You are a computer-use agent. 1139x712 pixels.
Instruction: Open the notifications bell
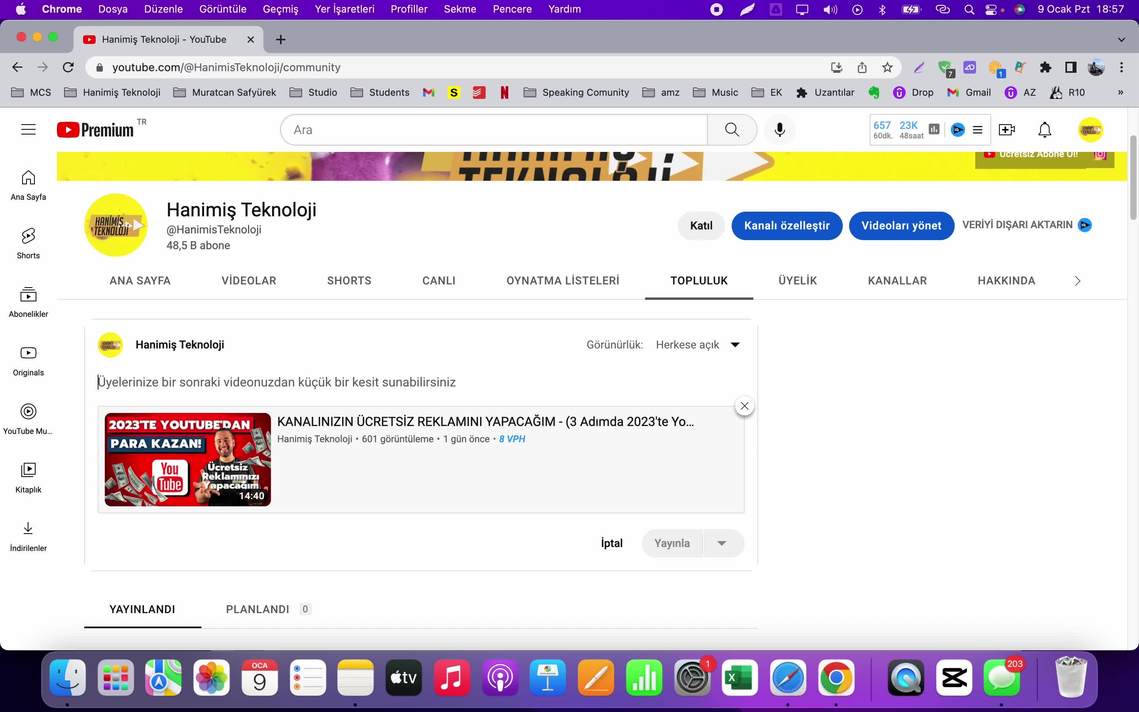(x=1044, y=129)
